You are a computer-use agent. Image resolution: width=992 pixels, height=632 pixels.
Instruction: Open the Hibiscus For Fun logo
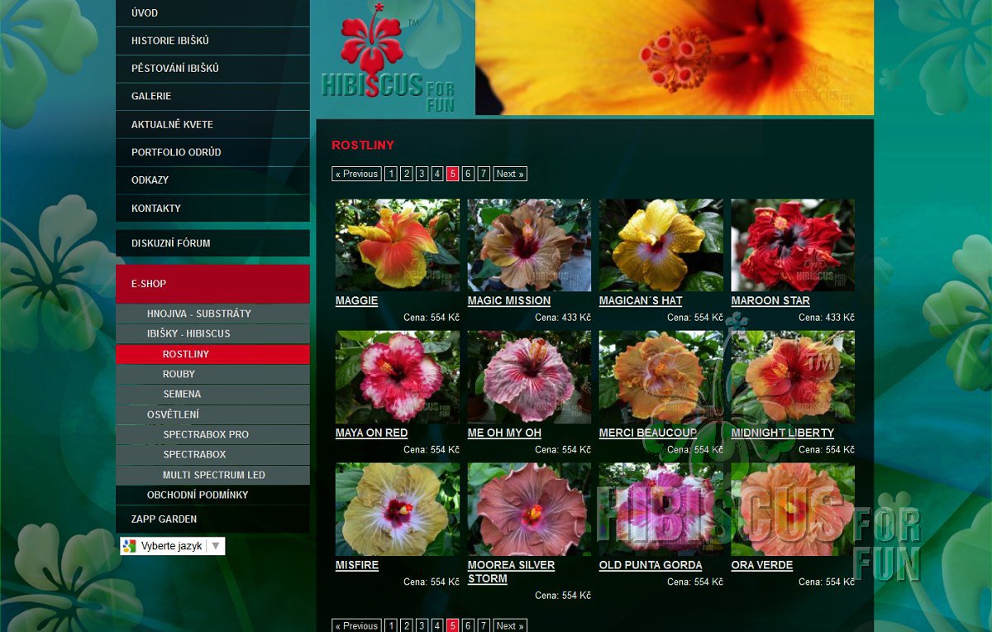coord(389,58)
